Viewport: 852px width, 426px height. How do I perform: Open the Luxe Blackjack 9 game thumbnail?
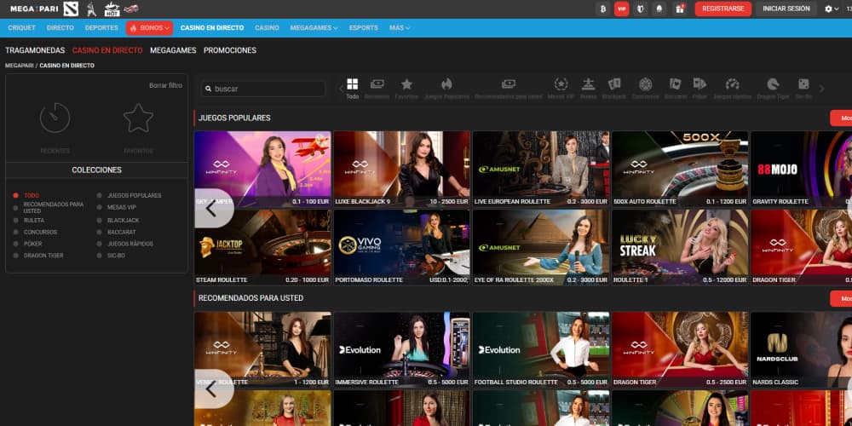pyautogui.click(x=401, y=169)
